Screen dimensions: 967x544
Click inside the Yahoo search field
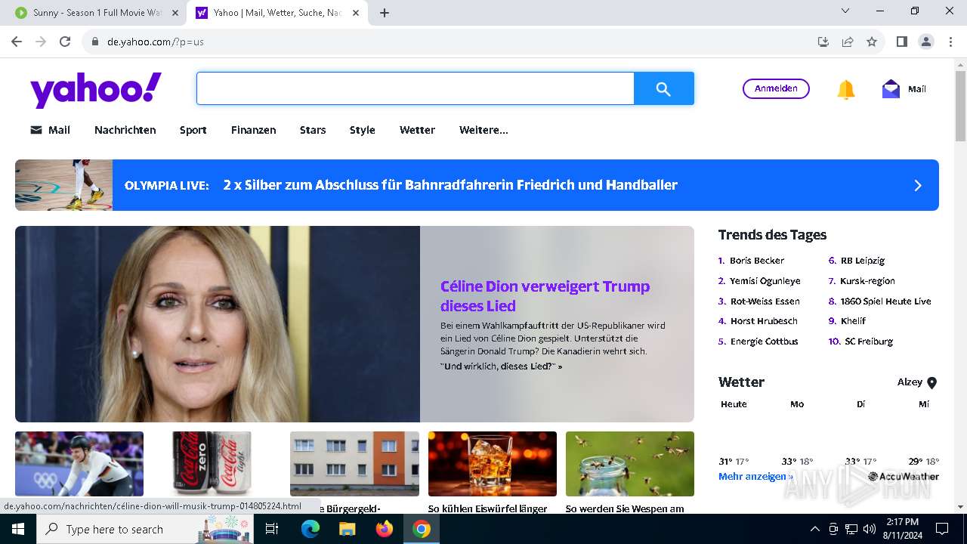pyautogui.click(x=416, y=89)
